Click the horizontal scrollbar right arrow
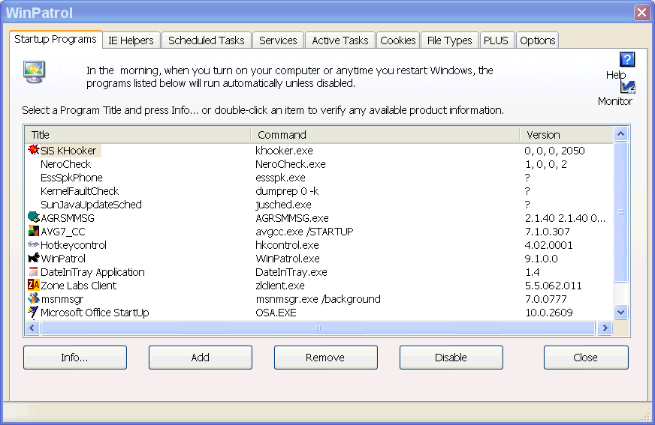Screen dimensions: 655x425 pyautogui.click(x=605, y=328)
